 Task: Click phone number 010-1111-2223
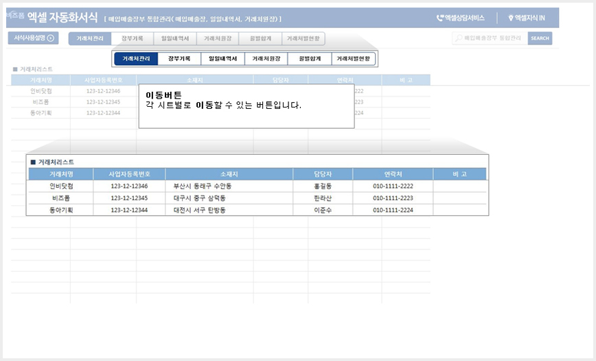click(393, 198)
